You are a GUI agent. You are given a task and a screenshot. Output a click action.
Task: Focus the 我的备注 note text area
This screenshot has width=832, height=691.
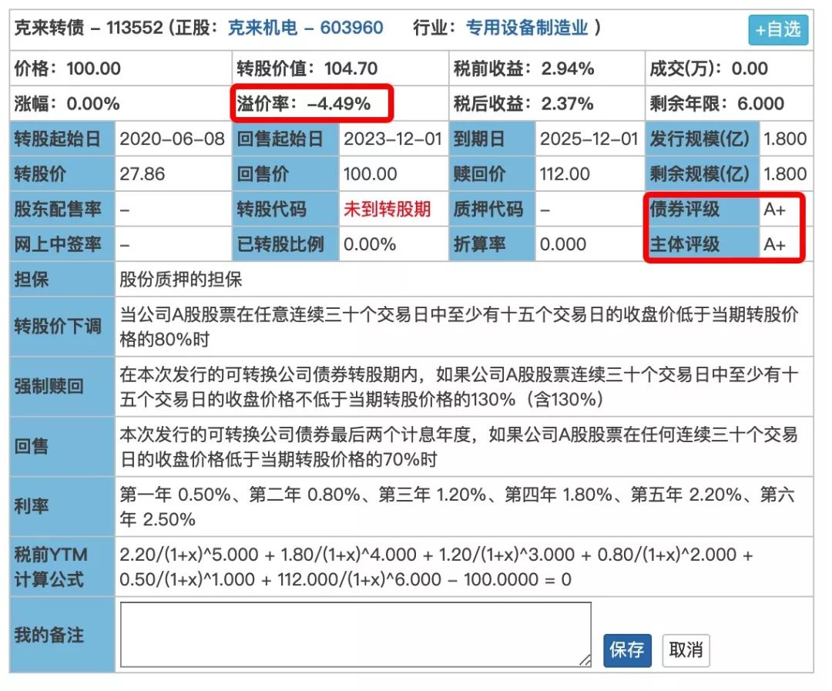355,634
